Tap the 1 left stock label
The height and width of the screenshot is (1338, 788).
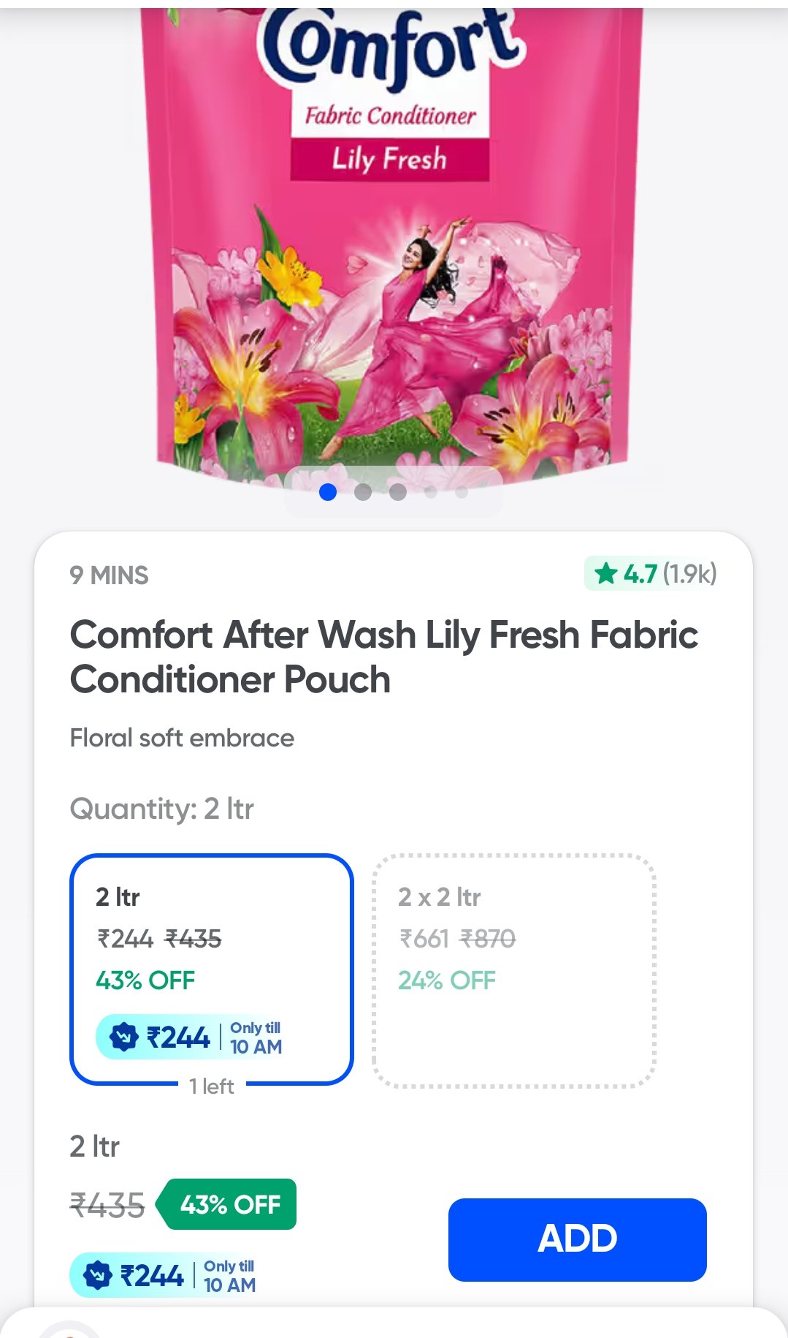click(x=212, y=1086)
